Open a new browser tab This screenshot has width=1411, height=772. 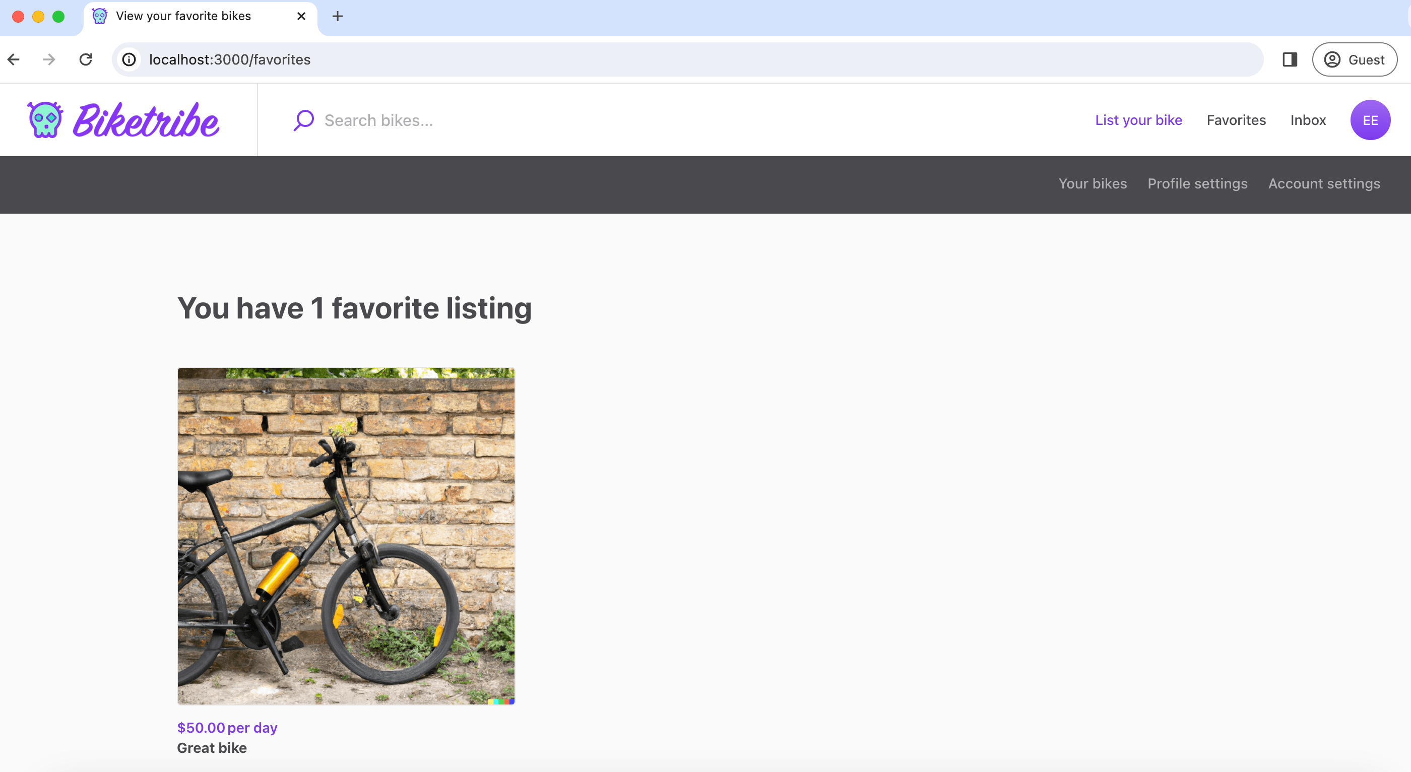click(338, 17)
